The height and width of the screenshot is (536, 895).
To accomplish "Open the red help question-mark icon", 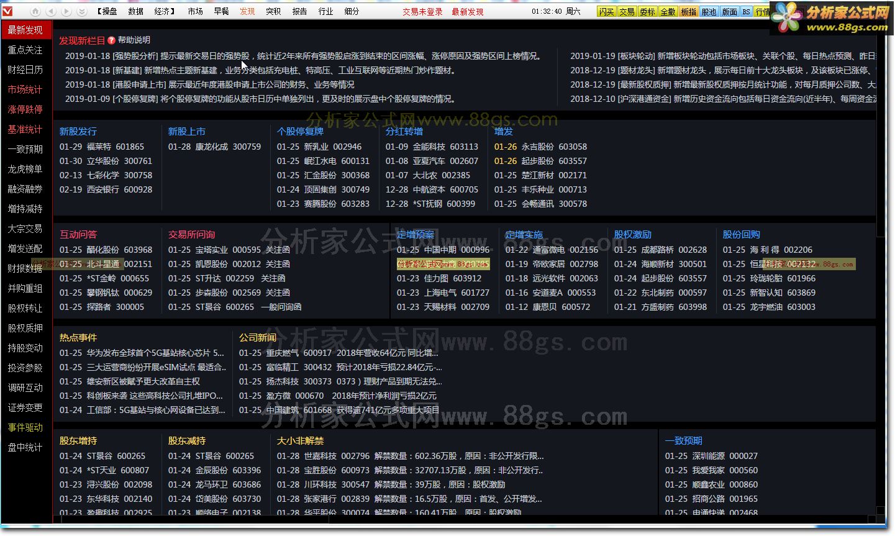I will tap(111, 40).
